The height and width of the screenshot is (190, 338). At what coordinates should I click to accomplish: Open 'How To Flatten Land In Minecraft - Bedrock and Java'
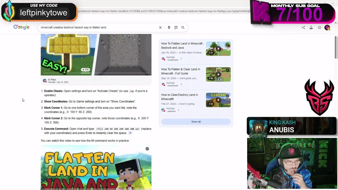click(182, 46)
